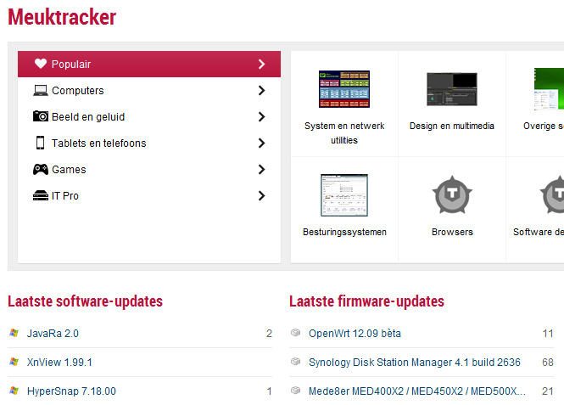The image size is (564, 405).
Task: Click the Overige s... category label
Action: (544, 126)
